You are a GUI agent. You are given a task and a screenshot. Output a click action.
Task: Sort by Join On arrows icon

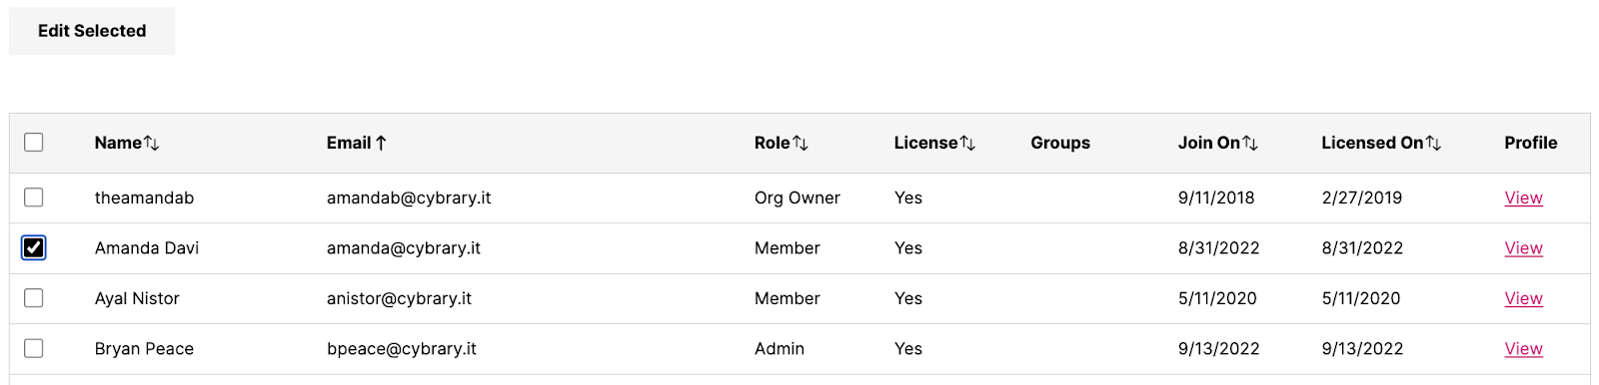point(1250,144)
